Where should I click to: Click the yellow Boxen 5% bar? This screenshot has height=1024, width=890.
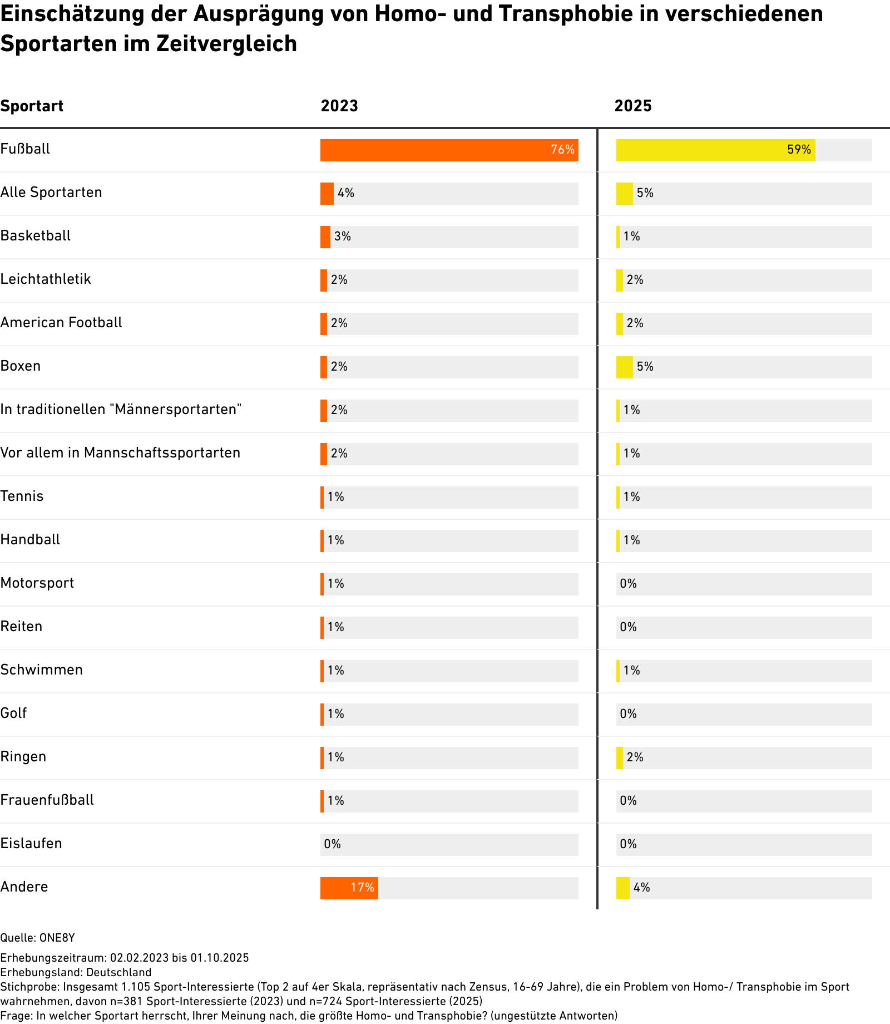624,367
